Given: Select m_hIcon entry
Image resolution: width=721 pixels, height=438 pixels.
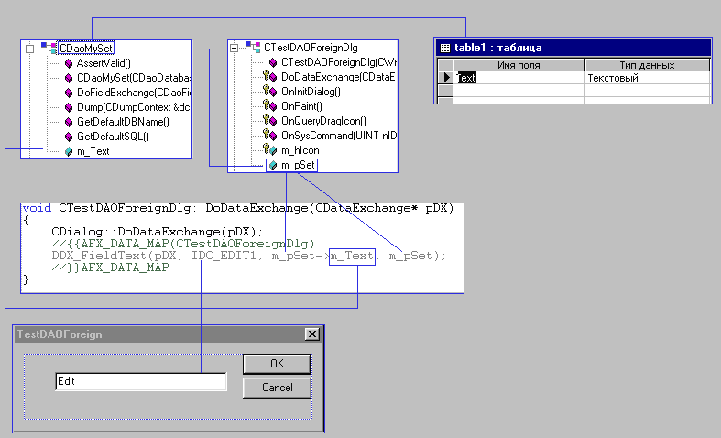Looking at the screenshot, I should click(300, 150).
